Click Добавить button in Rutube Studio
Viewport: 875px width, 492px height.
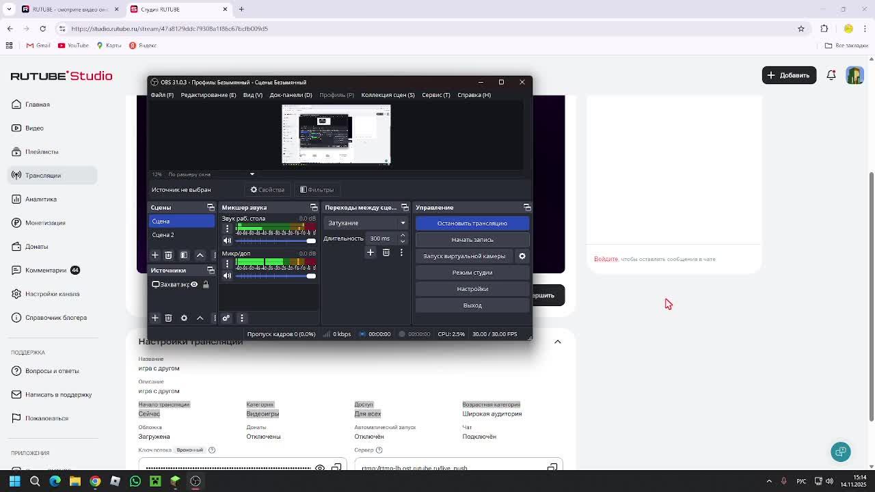click(790, 75)
